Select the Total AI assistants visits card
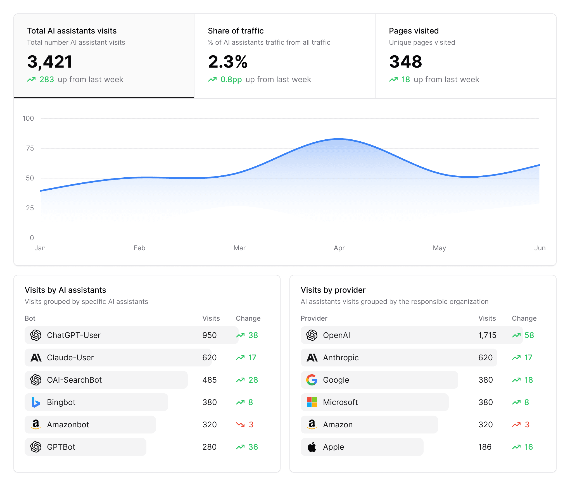570x486 pixels. click(103, 56)
